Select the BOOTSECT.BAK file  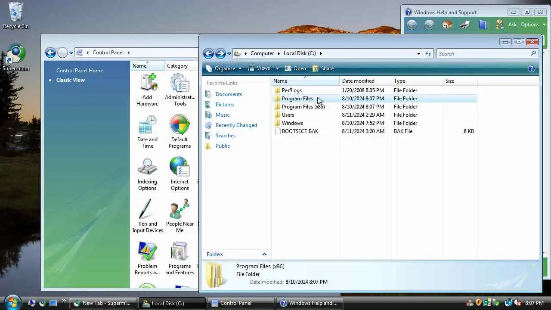click(x=300, y=131)
